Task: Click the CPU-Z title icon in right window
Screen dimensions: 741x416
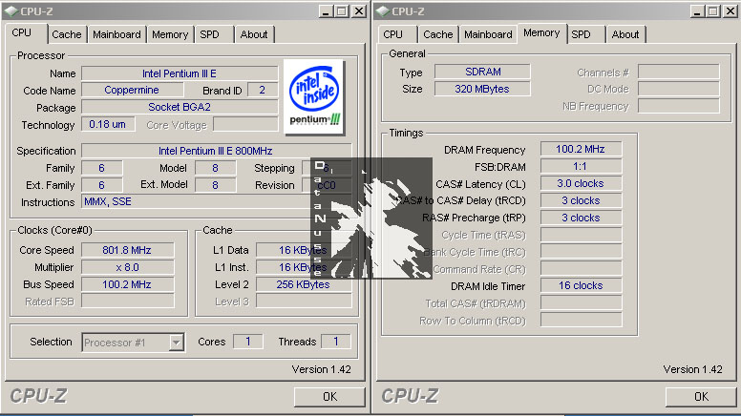Action: pyautogui.click(x=383, y=10)
